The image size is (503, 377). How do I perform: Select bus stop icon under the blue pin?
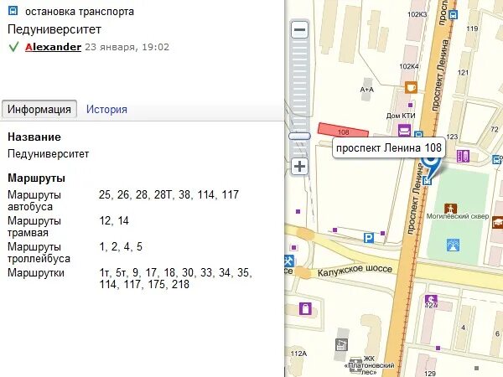[427, 181]
